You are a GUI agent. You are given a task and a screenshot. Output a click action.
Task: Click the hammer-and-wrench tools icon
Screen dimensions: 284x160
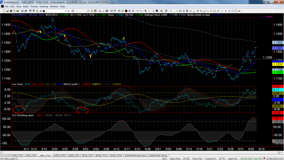click(x=161, y=11)
